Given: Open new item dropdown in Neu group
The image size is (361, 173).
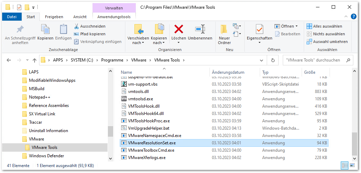Looking at the screenshot, I should 237,26.
